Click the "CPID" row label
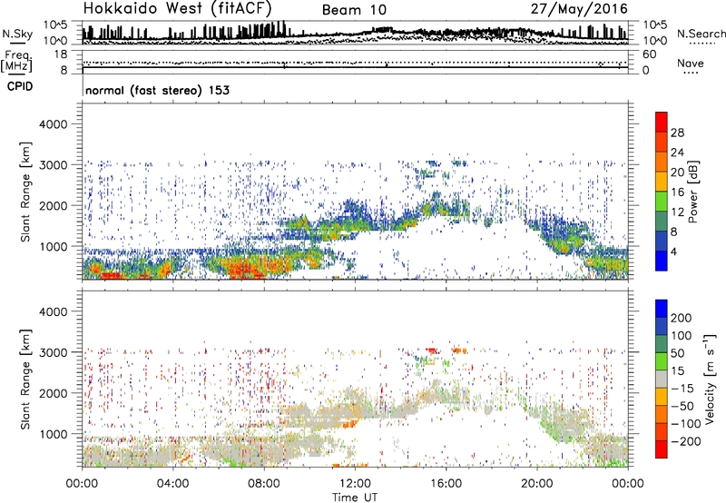Image resolution: width=726 pixels, height=503 pixels. point(20,86)
